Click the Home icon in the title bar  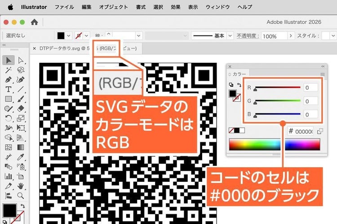34,22
